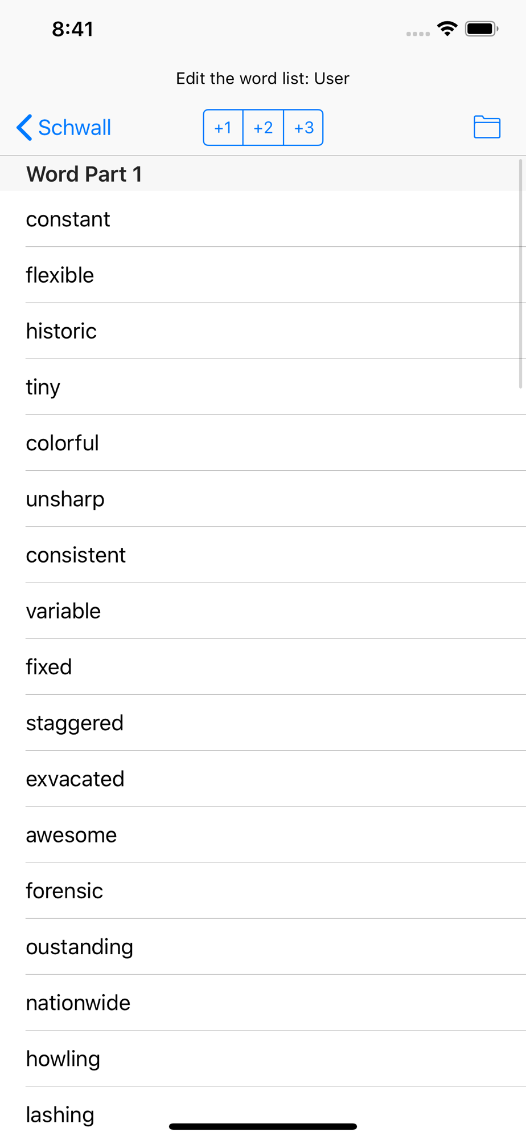
Task: Select the word 'consistent'
Action: [x=263, y=555]
